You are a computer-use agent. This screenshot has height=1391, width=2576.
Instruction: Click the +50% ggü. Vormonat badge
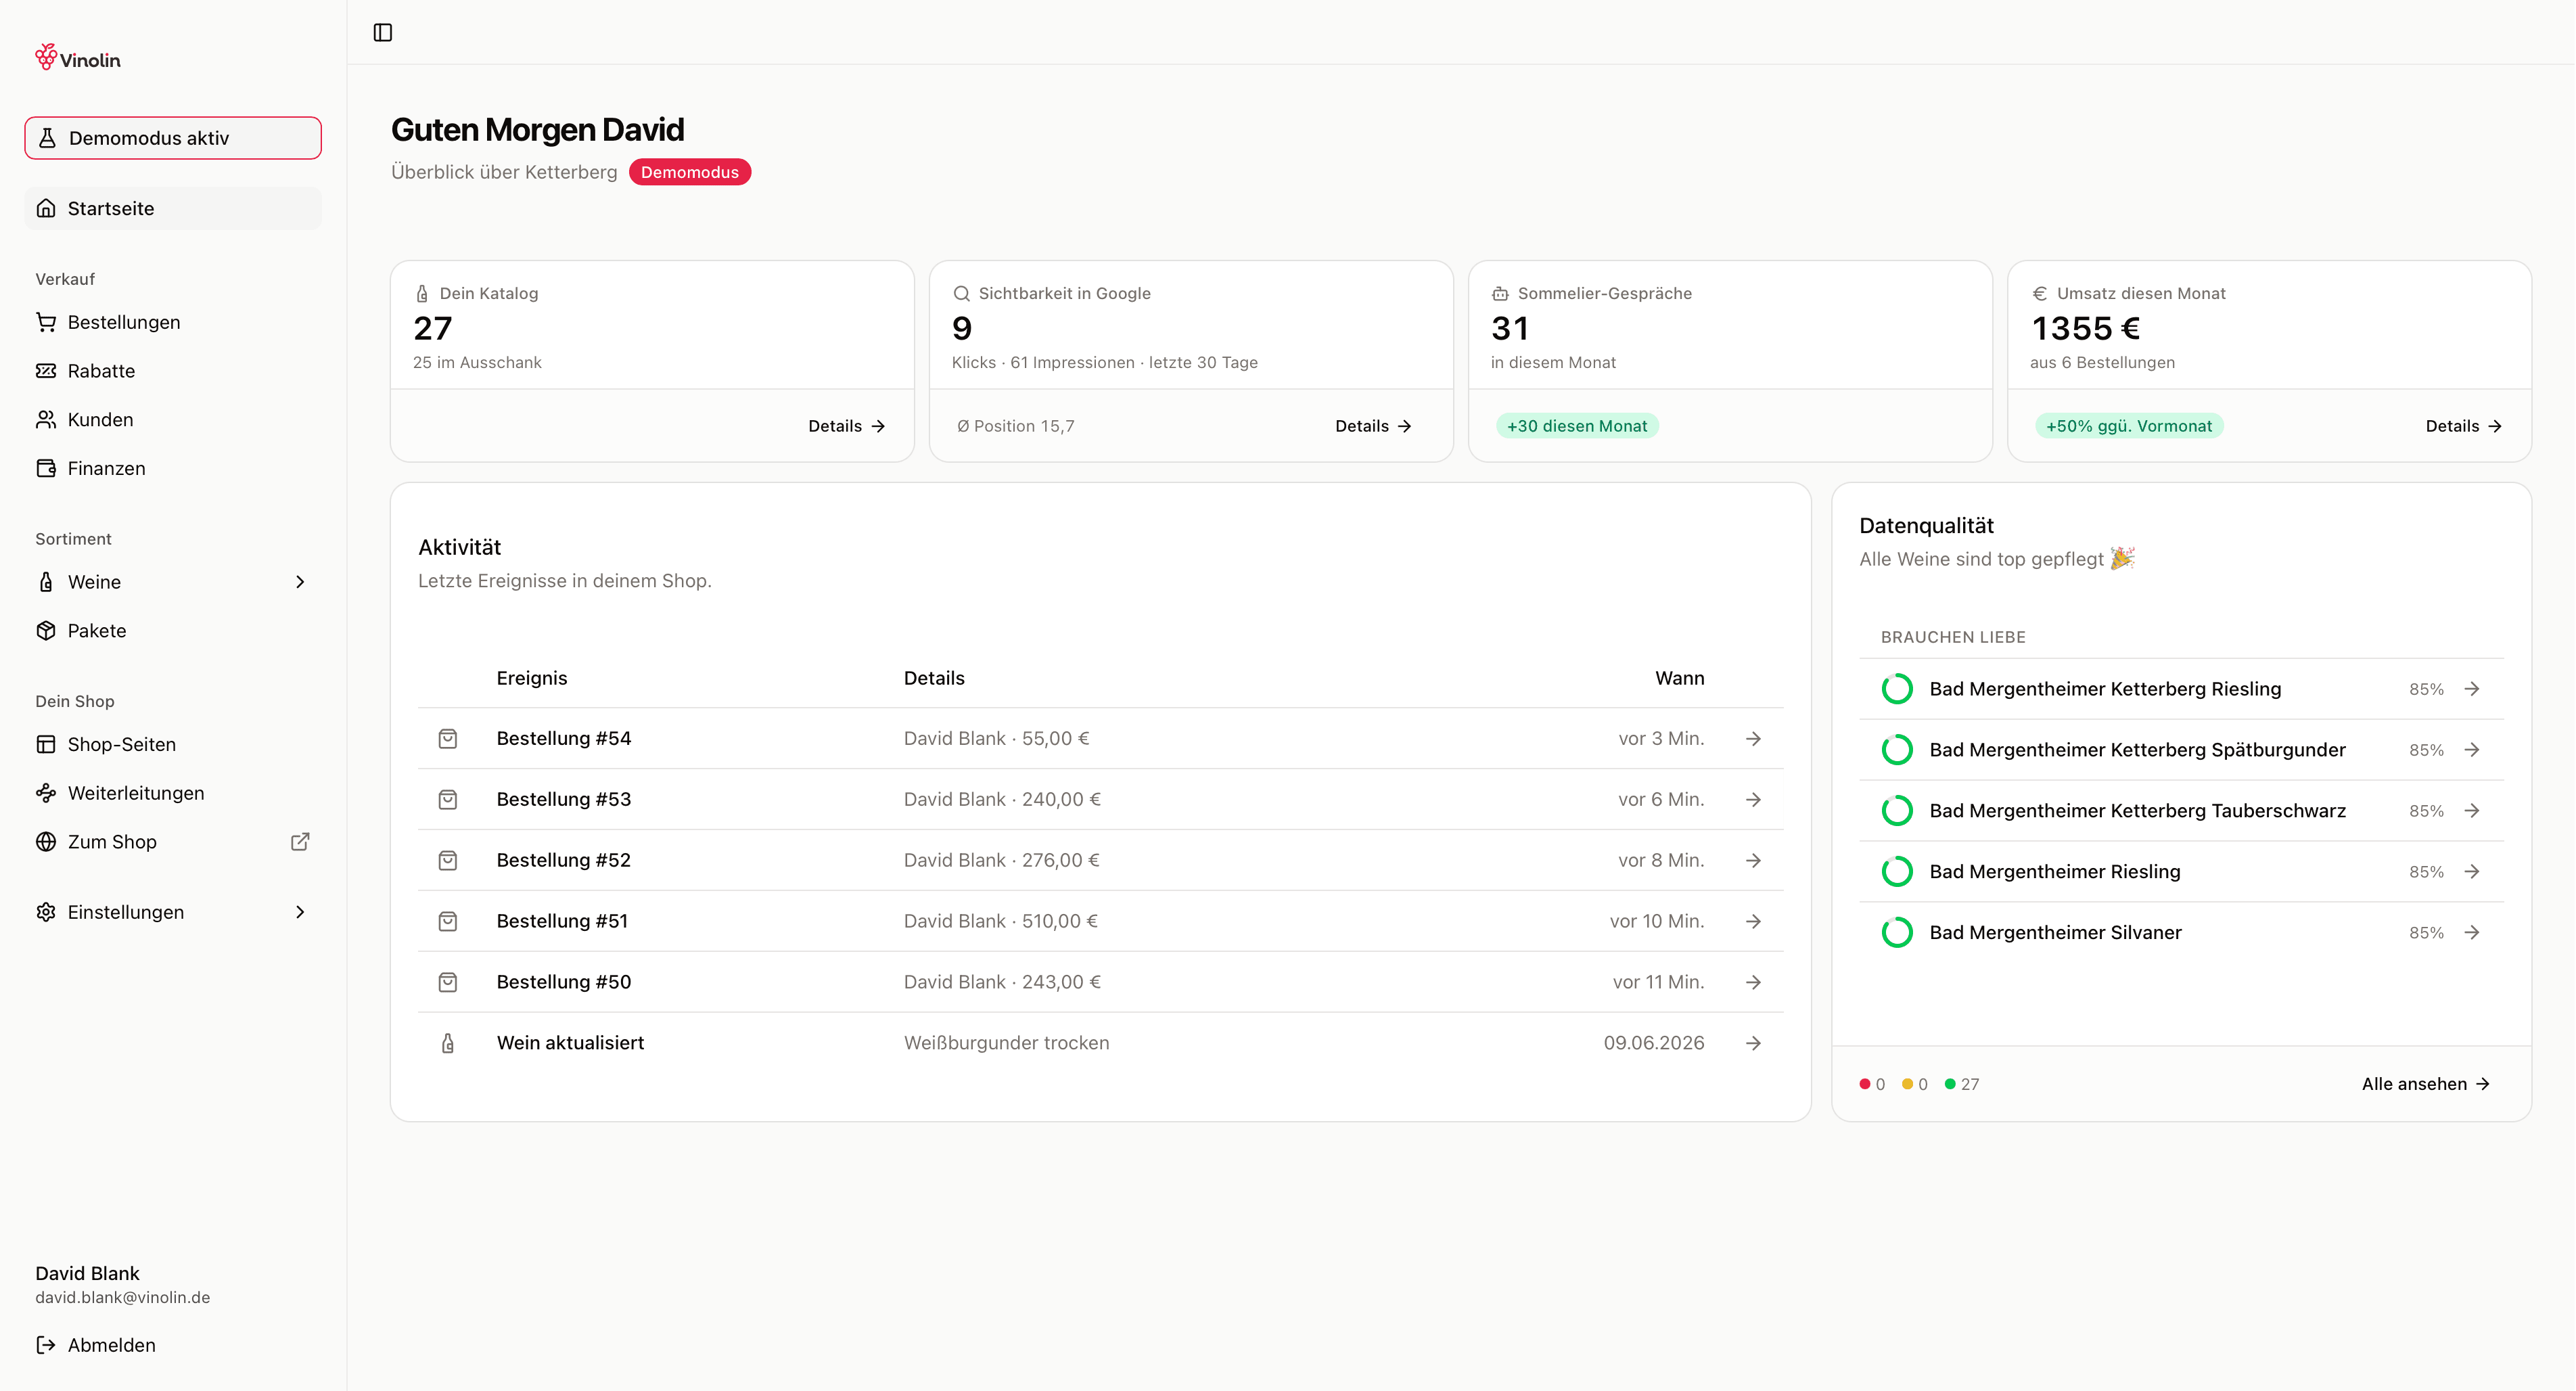[x=2129, y=426]
